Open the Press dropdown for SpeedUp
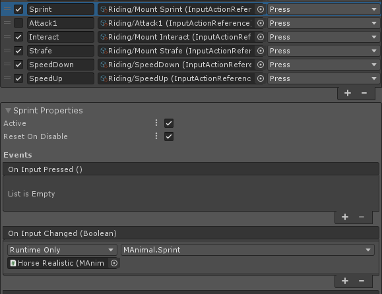Image resolution: width=382 pixels, height=294 pixels. (324, 78)
